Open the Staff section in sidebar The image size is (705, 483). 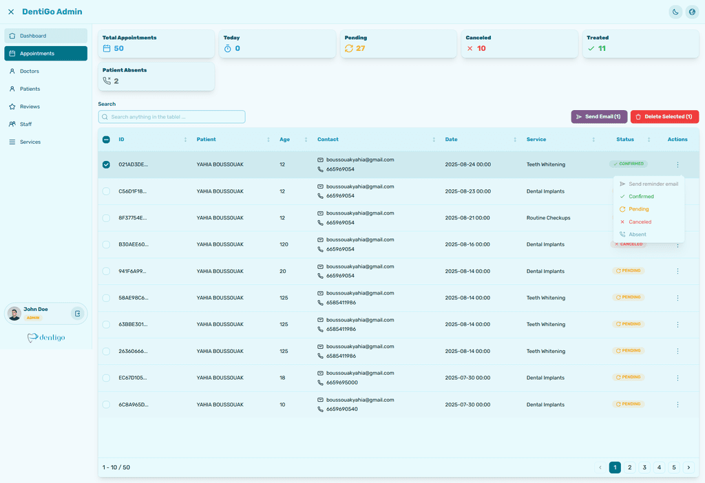(x=25, y=125)
